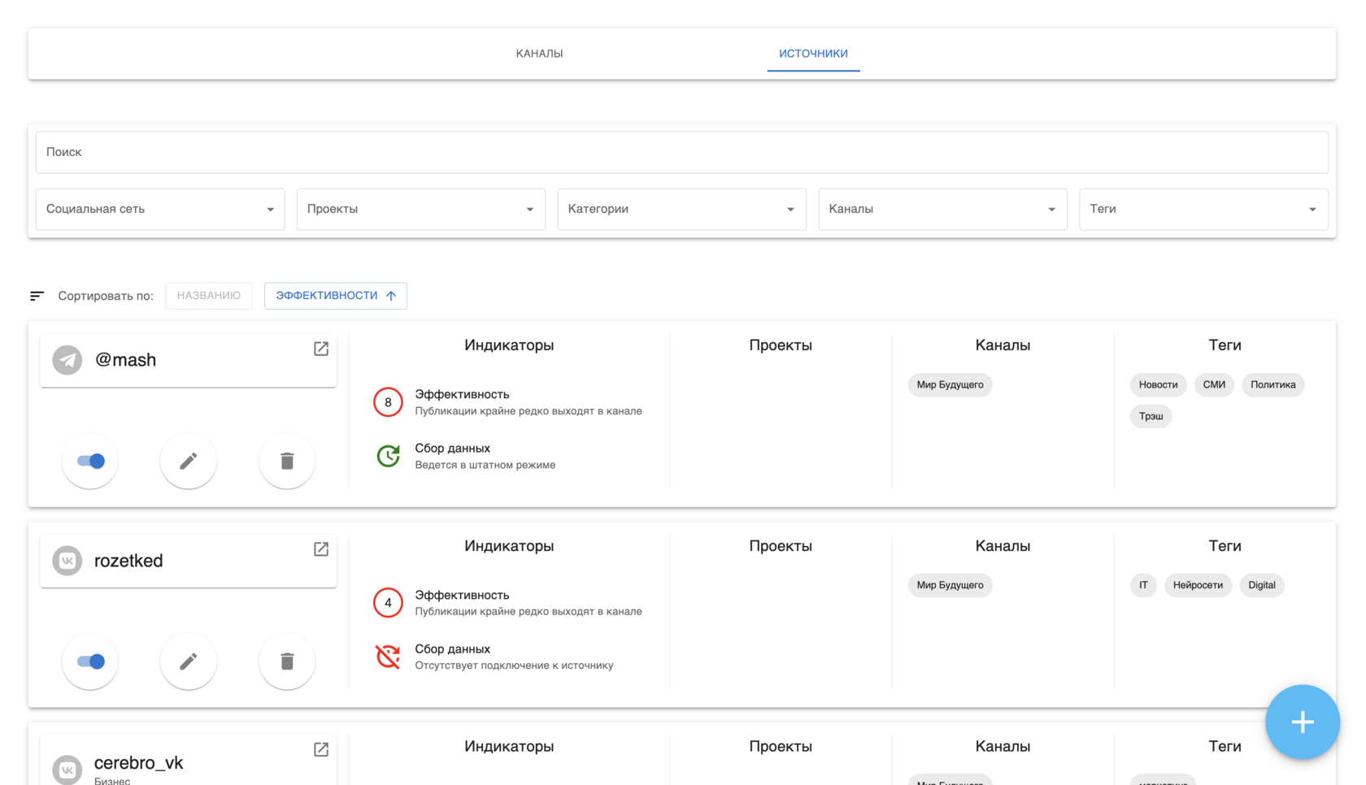
Task: Click the Новости tag chip
Action: (x=1158, y=384)
